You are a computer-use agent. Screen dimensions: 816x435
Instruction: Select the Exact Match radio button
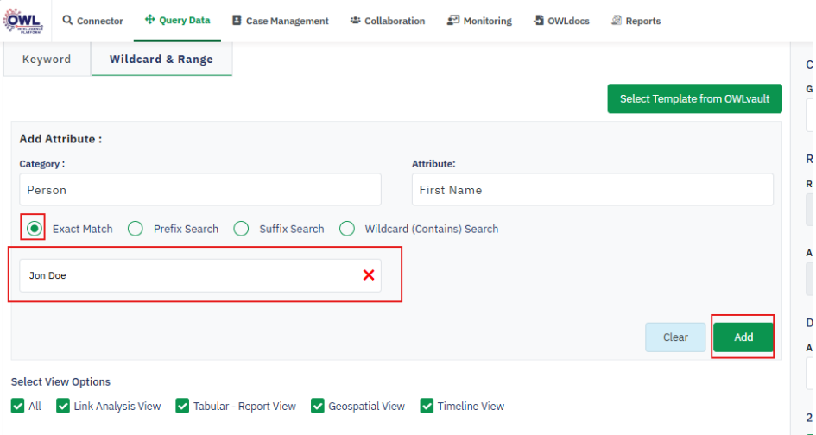(35, 229)
